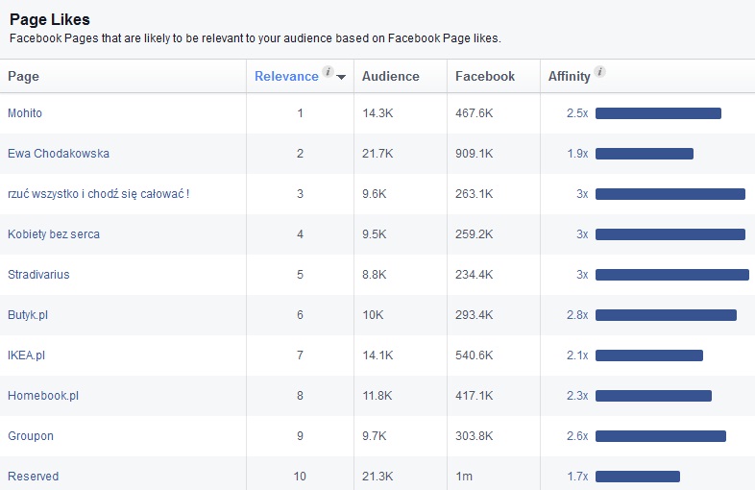The width and height of the screenshot is (755, 490).
Task: Click the Mohito 2.5x affinity bar
Action: coord(658,113)
